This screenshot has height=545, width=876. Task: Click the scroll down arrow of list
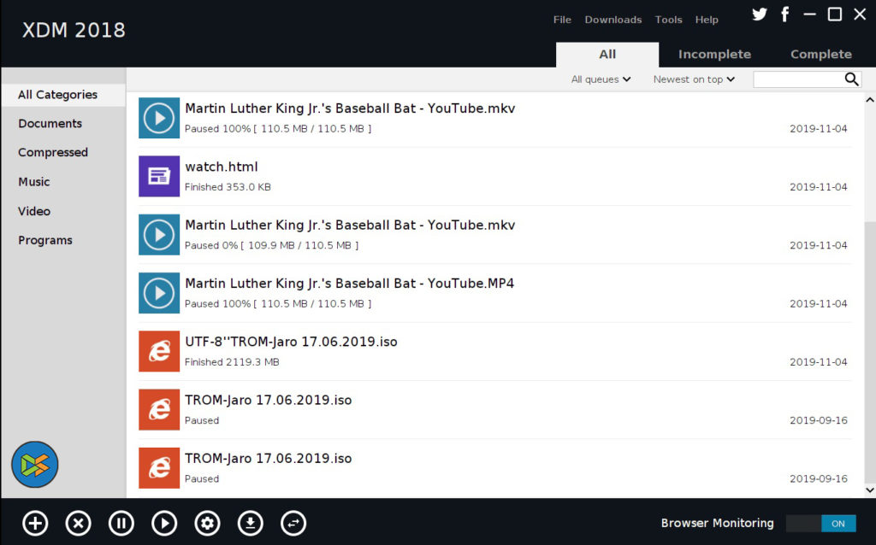(870, 490)
